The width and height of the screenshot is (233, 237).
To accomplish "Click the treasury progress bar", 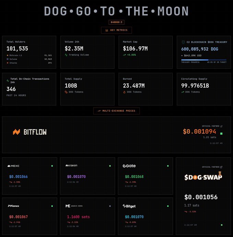I will coord(204,60).
